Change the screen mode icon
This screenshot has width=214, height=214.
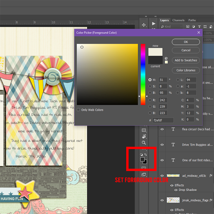pyautogui.click(x=144, y=174)
